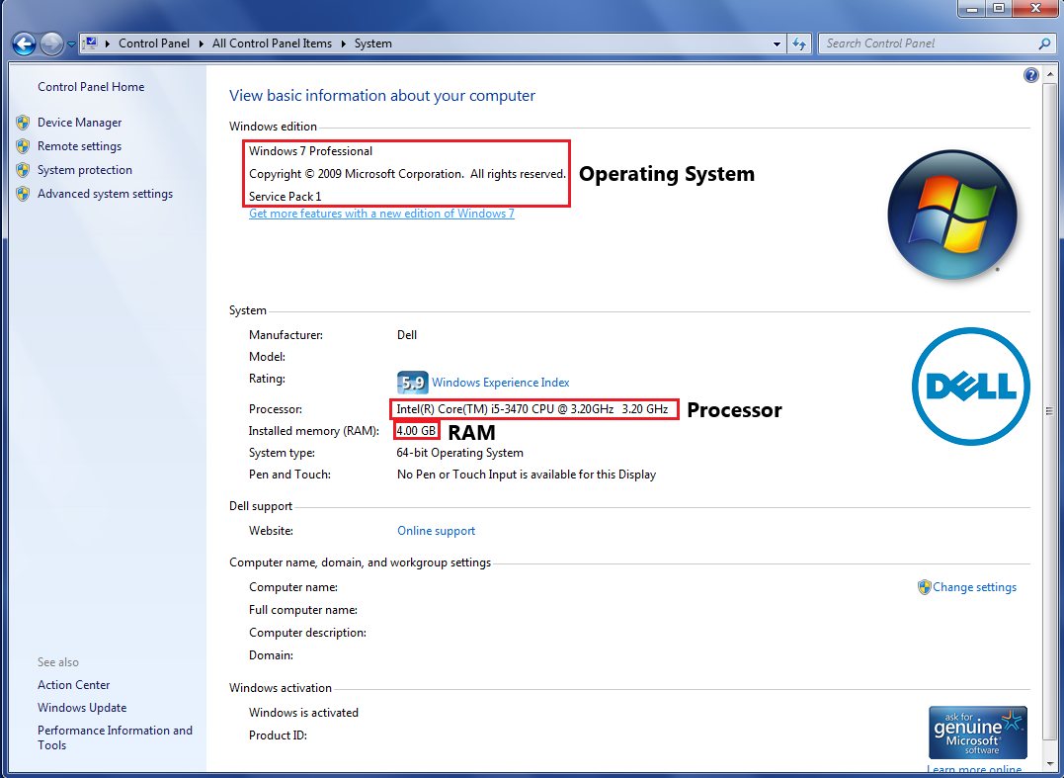Open Advanced system settings
Image resolution: width=1064 pixels, height=778 pixels.
(105, 194)
